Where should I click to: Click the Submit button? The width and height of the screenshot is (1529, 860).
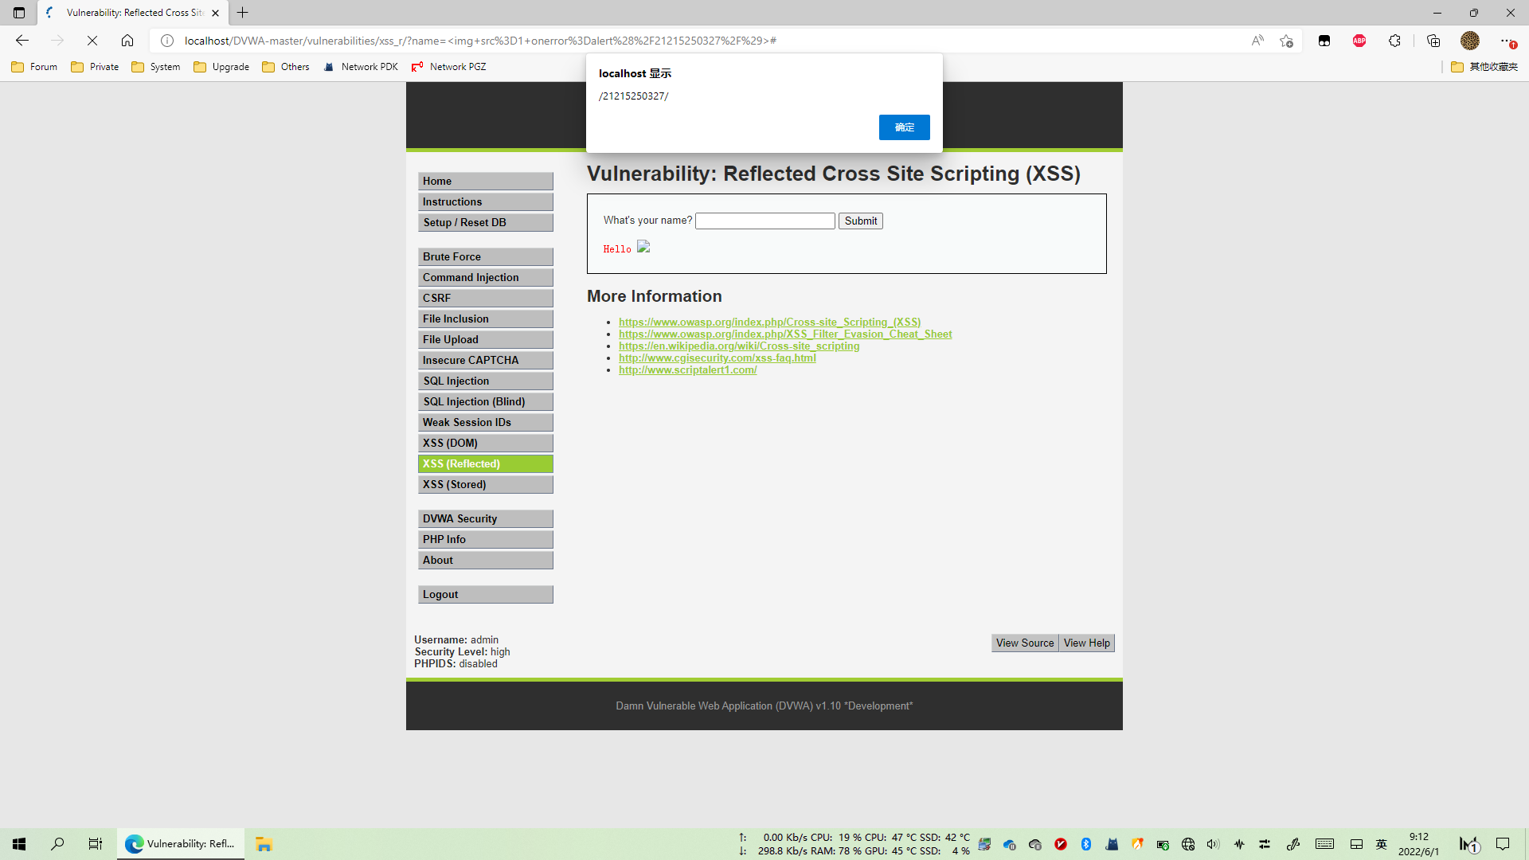pyautogui.click(x=860, y=221)
